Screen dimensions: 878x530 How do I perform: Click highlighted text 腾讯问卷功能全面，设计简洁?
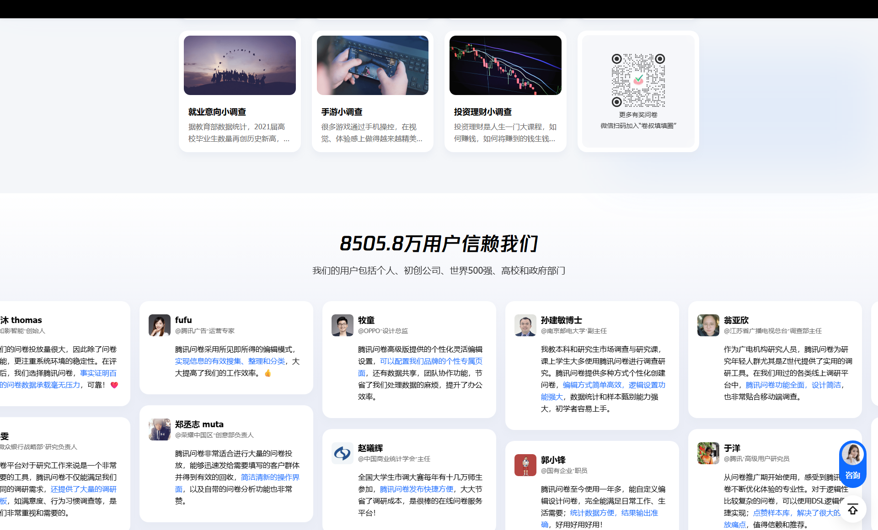click(793, 385)
